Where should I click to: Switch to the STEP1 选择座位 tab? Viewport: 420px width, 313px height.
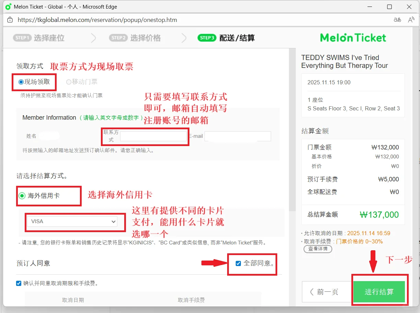pos(39,38)
